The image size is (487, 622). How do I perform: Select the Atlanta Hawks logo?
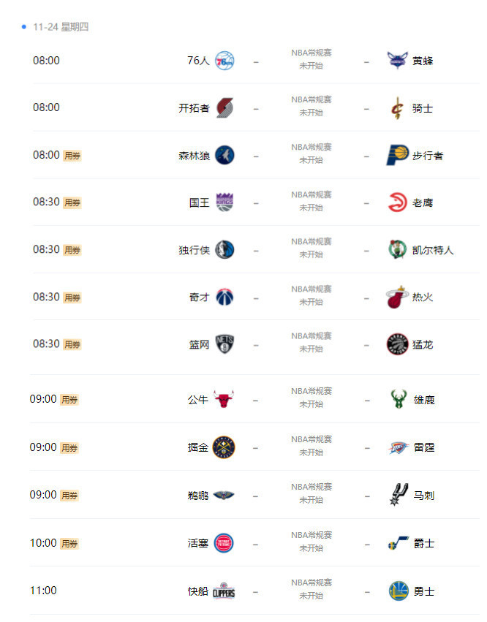[x=397, y=202]
